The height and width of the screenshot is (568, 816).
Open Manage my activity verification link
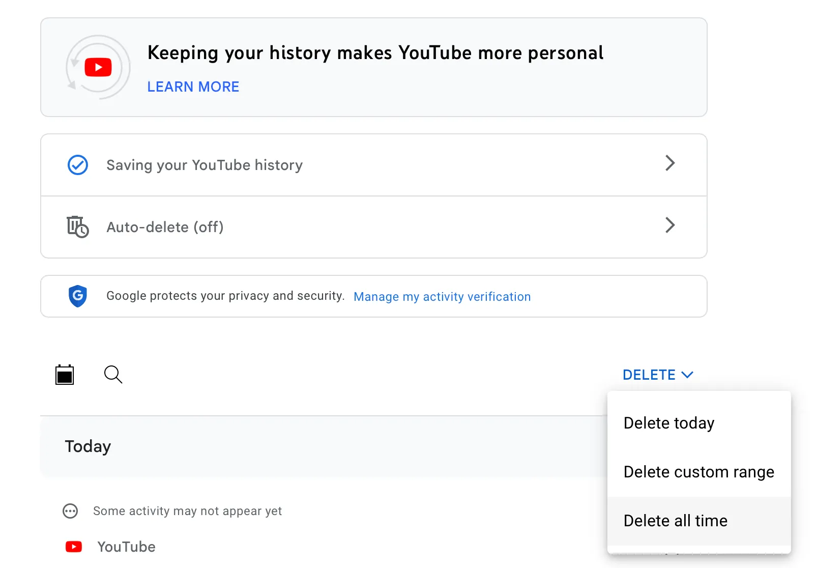click(442, 297)
